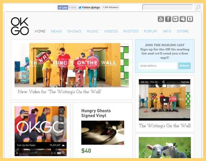The image size is (206, 161).
Task: Click the embed code icon on player
Action: (61, 127)
